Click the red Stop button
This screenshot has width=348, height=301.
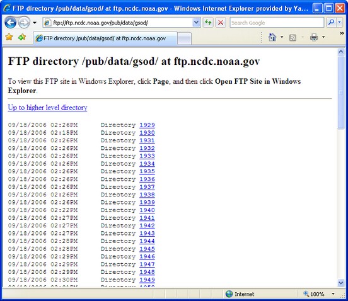221,23
